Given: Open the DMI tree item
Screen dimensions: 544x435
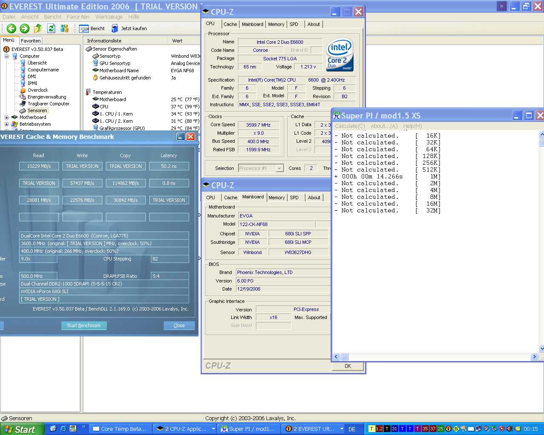Looking at the screenshot, I should click(32, 76).
